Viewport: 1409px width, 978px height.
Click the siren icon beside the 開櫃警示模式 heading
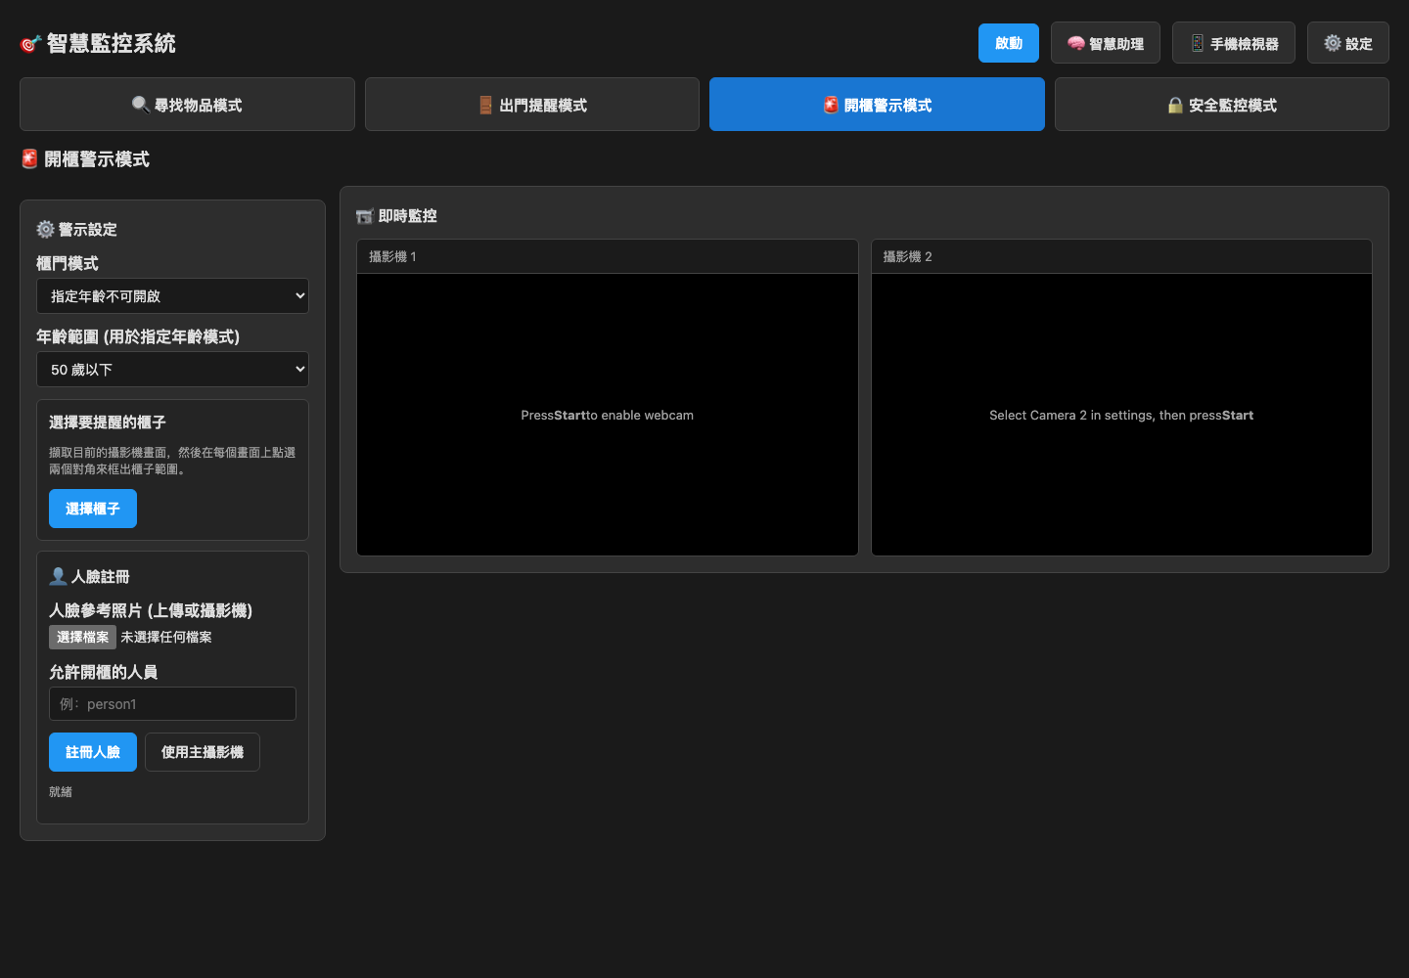pyautogui.click(x=30, y=158)
